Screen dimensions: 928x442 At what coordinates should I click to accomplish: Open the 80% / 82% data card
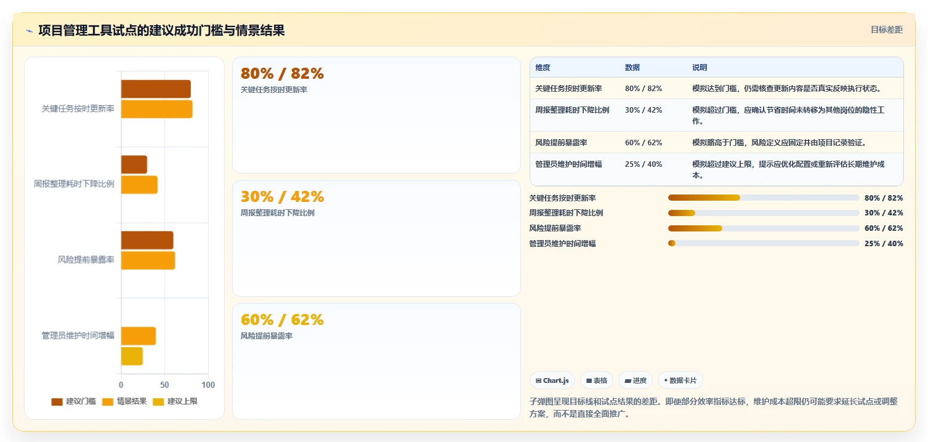pyautogui.click(x=376, y=115)
